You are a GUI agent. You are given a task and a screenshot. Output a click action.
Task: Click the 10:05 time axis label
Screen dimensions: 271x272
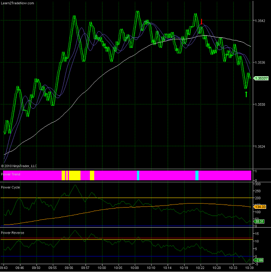(x=118, y=268)
